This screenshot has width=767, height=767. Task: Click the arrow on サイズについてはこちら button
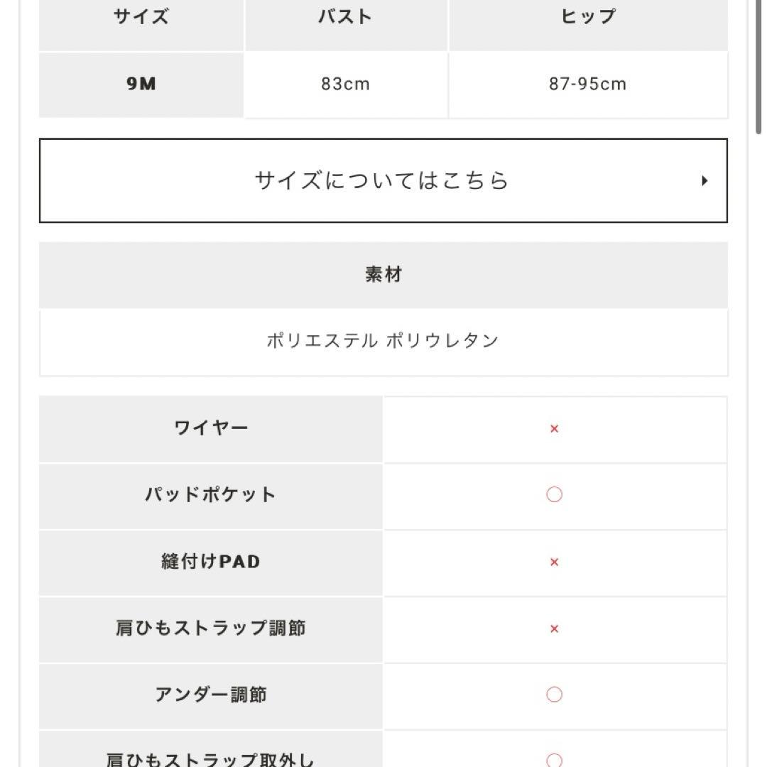[x=705, y=181]
